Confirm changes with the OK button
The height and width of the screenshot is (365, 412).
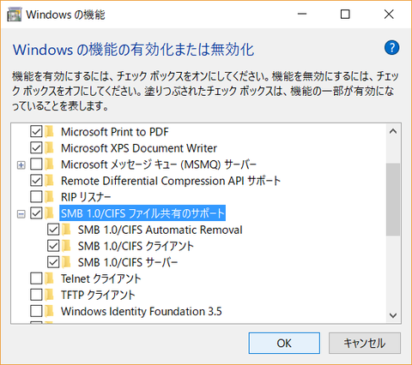pos(284,343)
